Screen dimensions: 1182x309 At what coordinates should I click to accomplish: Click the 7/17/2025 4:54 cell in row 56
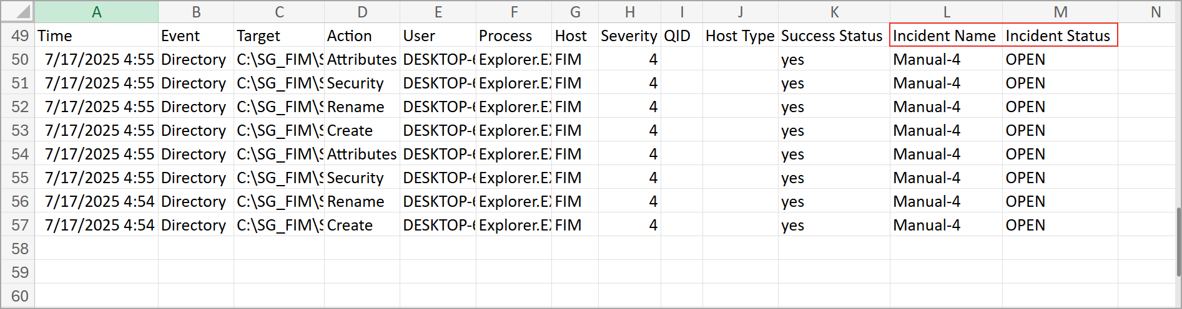(96, 201)
